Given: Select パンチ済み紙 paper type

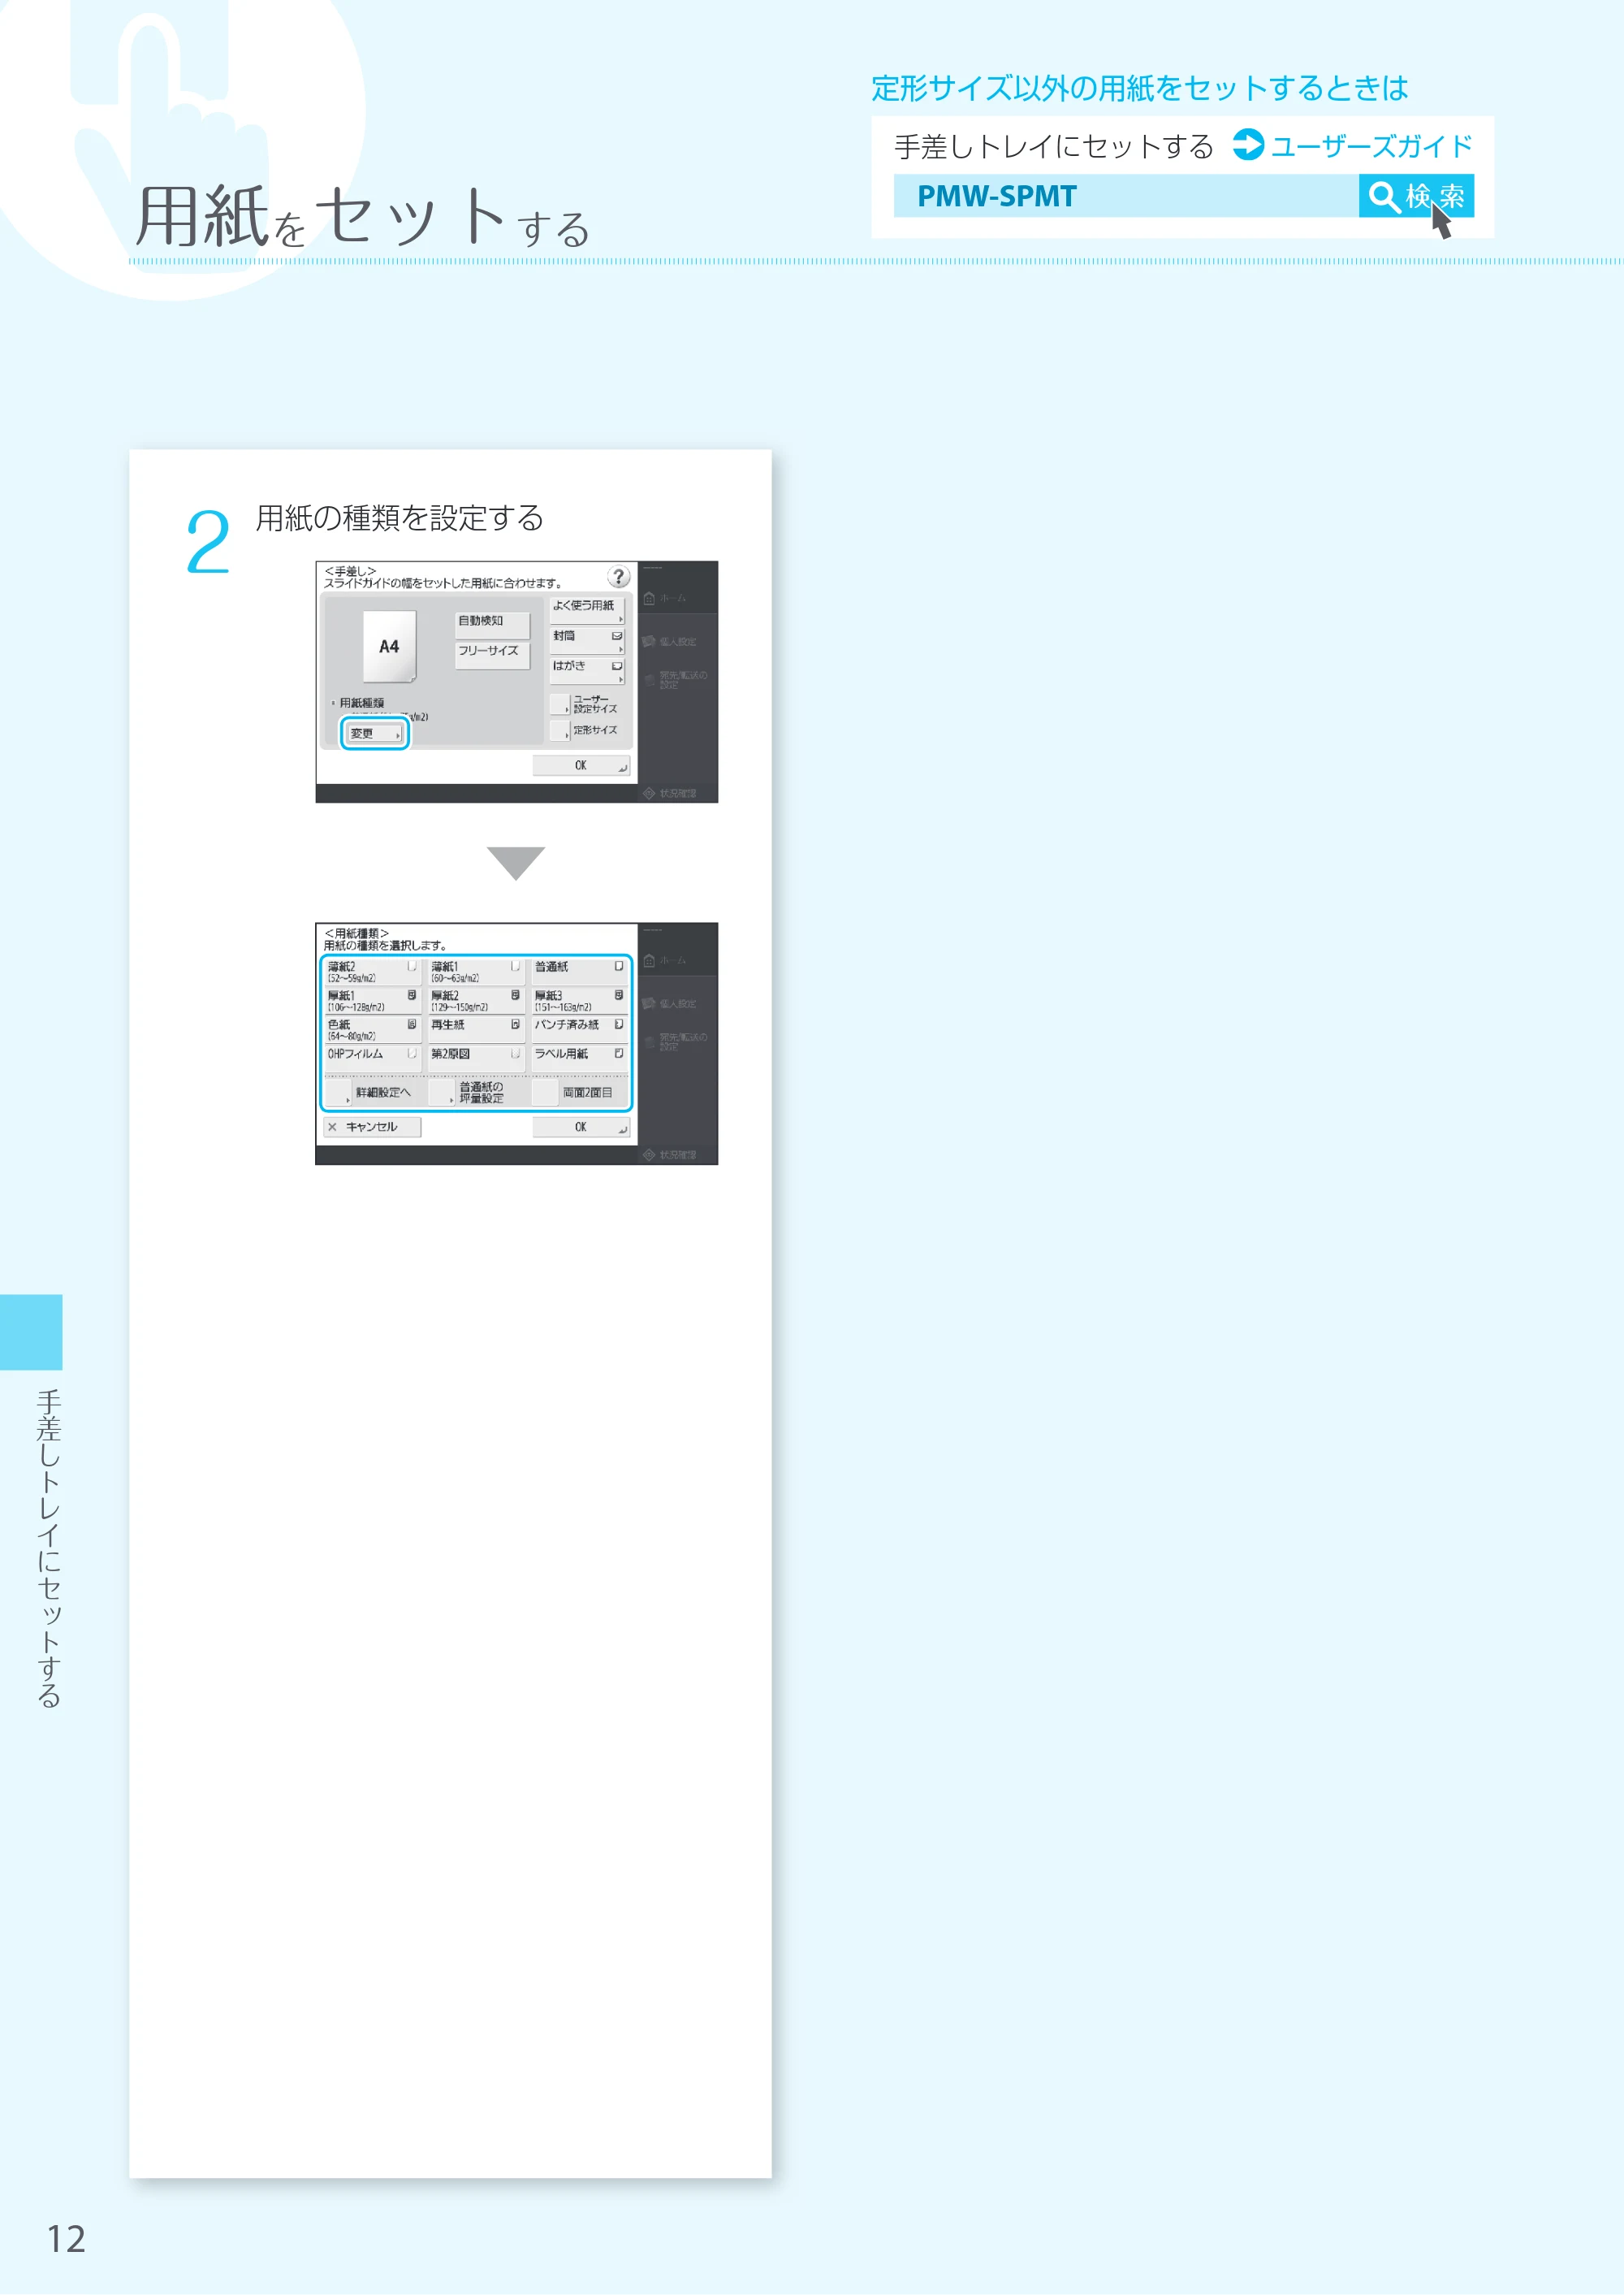Looking at the screenshot, I should coord(580,1029).
